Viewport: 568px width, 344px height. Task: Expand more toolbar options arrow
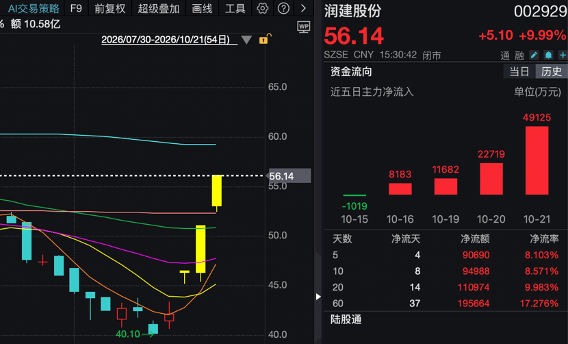pos(304,8)
